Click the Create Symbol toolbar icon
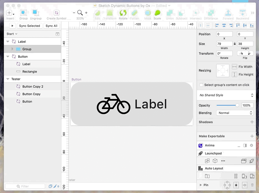 coord(57,13)
